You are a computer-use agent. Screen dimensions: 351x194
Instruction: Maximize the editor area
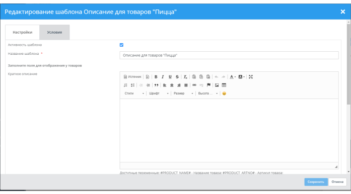(x=251, y=77)
